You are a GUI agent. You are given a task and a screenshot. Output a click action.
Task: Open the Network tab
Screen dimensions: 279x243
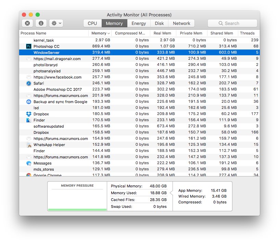[181, 23]
